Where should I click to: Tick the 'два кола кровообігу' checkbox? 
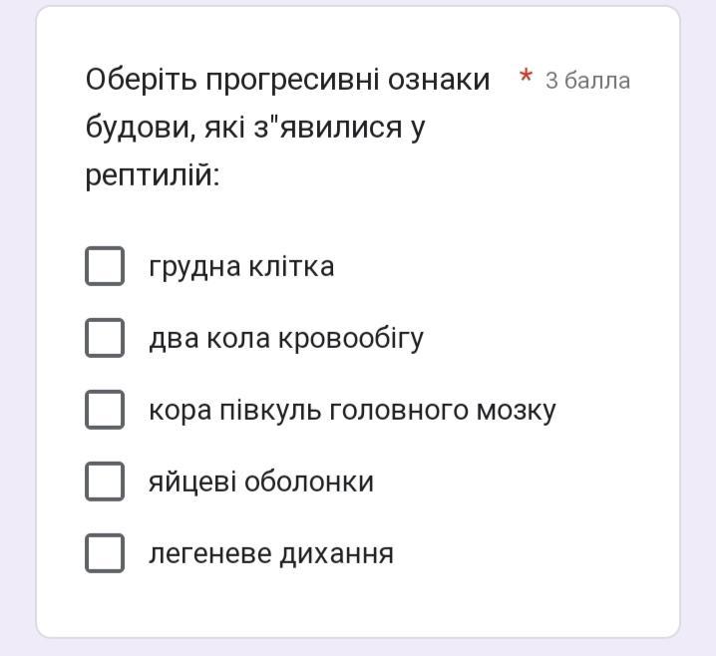point(105,338)
